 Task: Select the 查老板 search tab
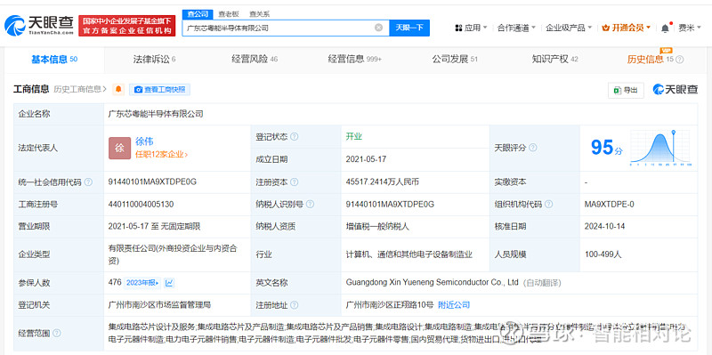[x=229, y=14]
